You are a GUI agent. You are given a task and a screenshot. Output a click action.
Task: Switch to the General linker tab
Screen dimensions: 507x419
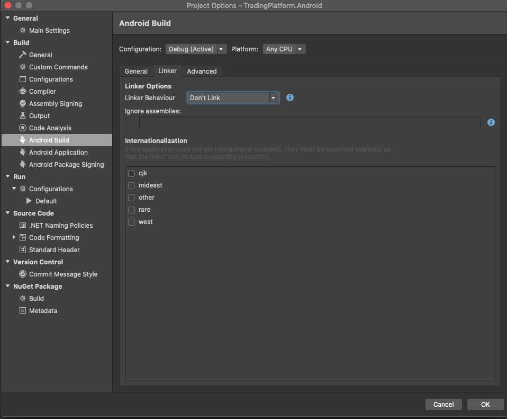click(x=136, y=71)
